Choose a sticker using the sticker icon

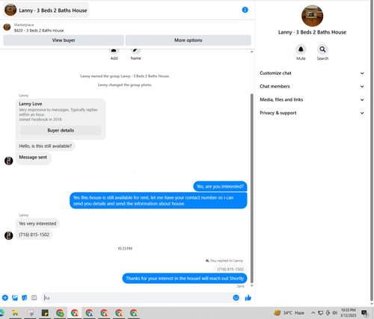click(25, 297)
